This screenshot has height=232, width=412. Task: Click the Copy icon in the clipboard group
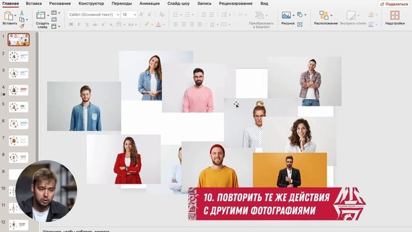pyautogui.click(x=22, y=19)
